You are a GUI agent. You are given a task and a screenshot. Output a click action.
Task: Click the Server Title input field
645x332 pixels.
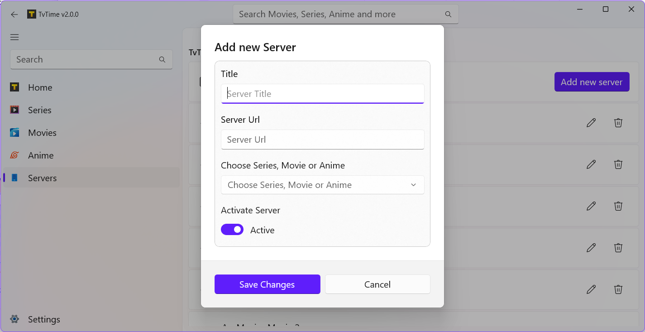(x=323, y=94)
